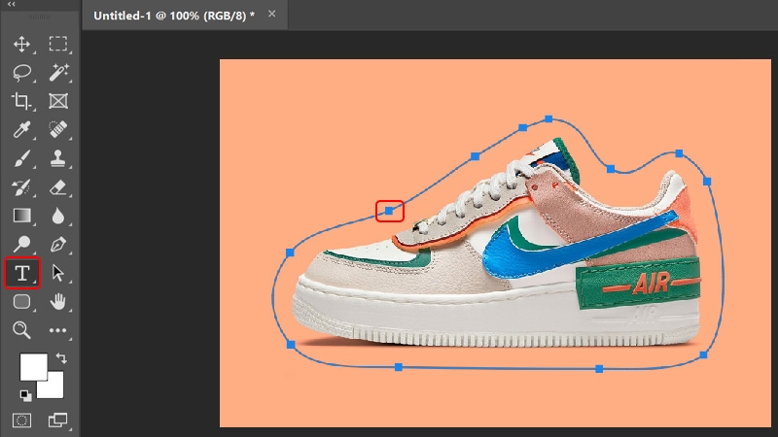The width and height of the screenshot is (778, 437).
Task: Select the Eyedropper tool
Action: click(21, 130)
